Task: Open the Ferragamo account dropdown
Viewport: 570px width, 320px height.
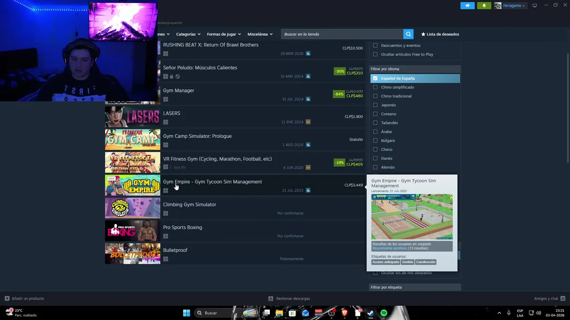Action: pos(514,6)
